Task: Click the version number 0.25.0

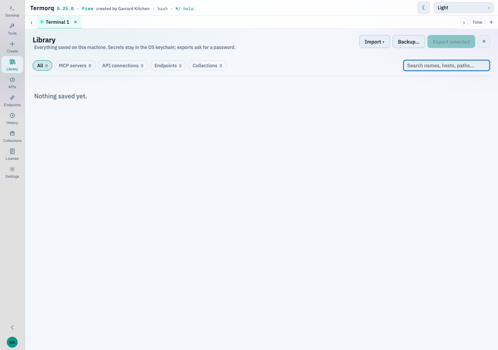Action: 65,9
